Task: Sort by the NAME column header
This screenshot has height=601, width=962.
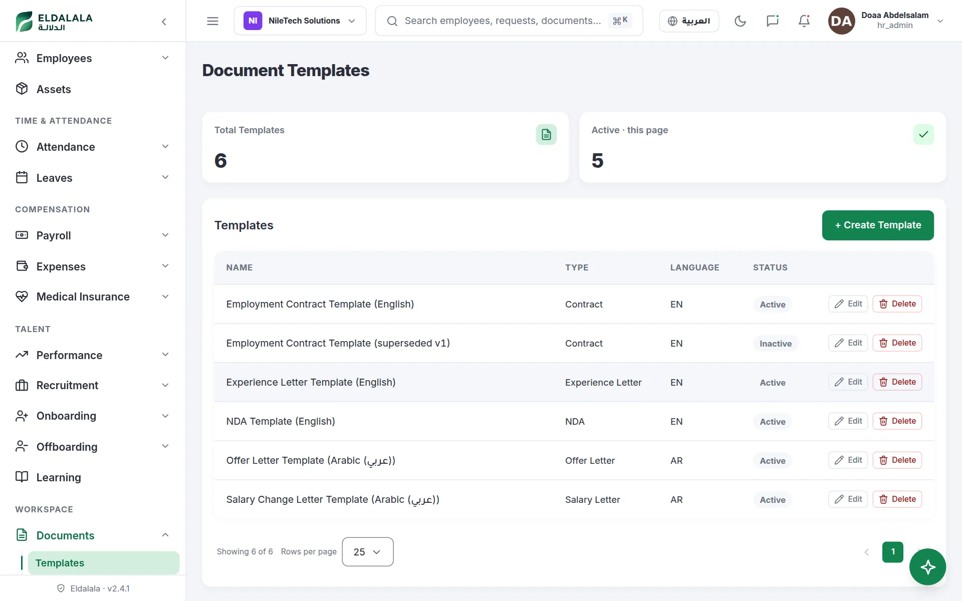Action: (x=239, y=267)
